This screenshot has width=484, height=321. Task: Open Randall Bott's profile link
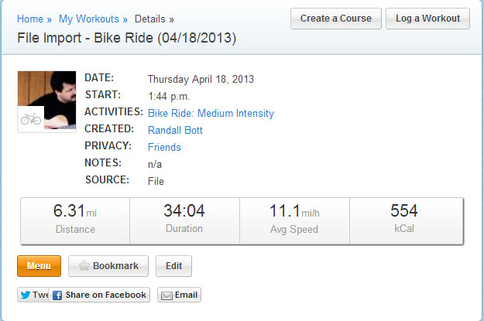175,130
